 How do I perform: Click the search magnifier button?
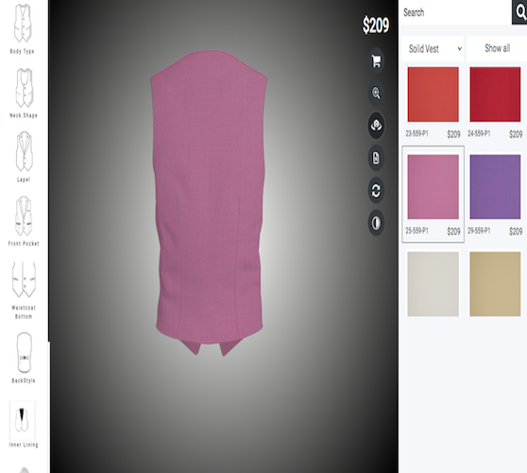519,12
